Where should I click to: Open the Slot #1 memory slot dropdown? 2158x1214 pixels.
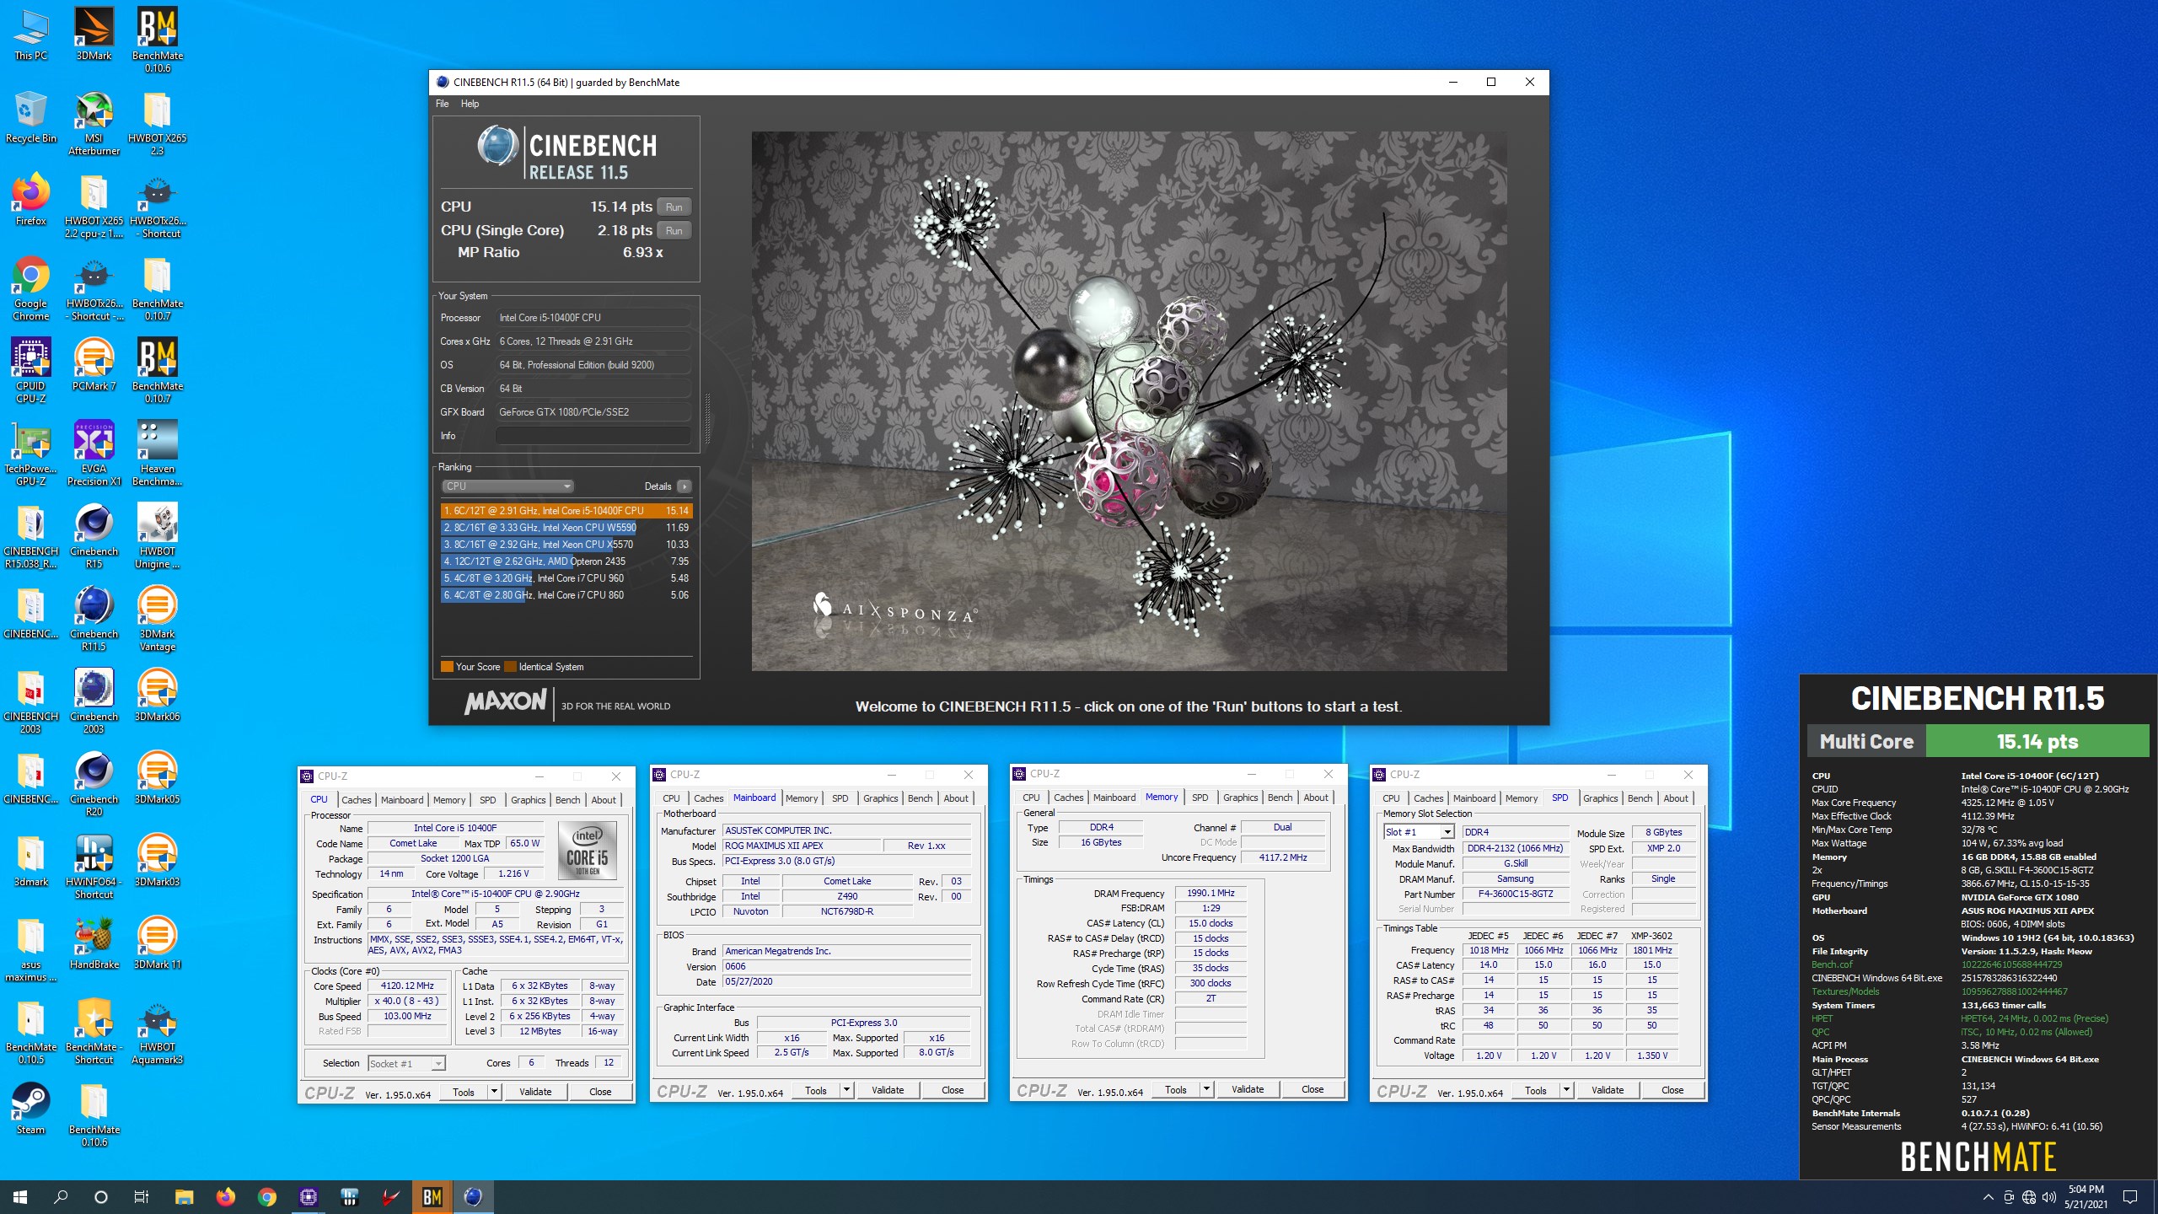(1419, 832)
